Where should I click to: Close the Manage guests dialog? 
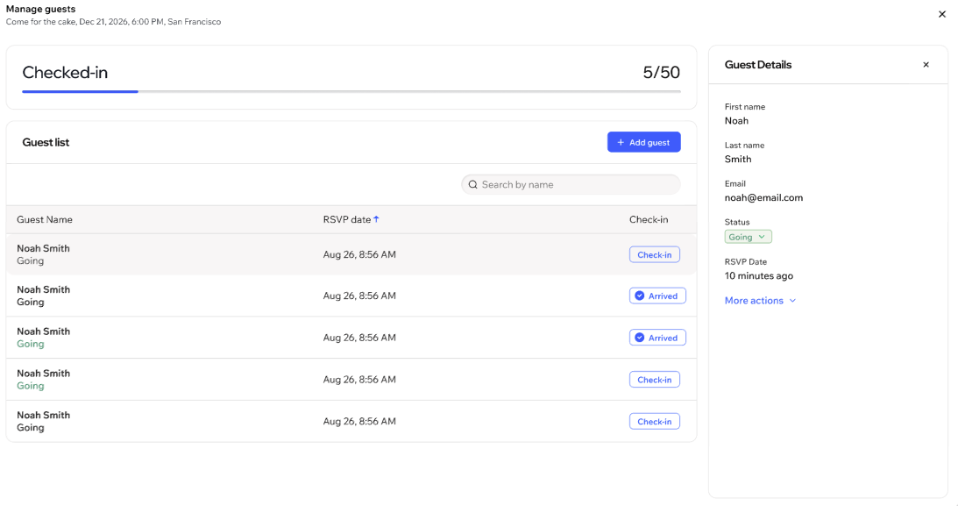click(942, 14)
